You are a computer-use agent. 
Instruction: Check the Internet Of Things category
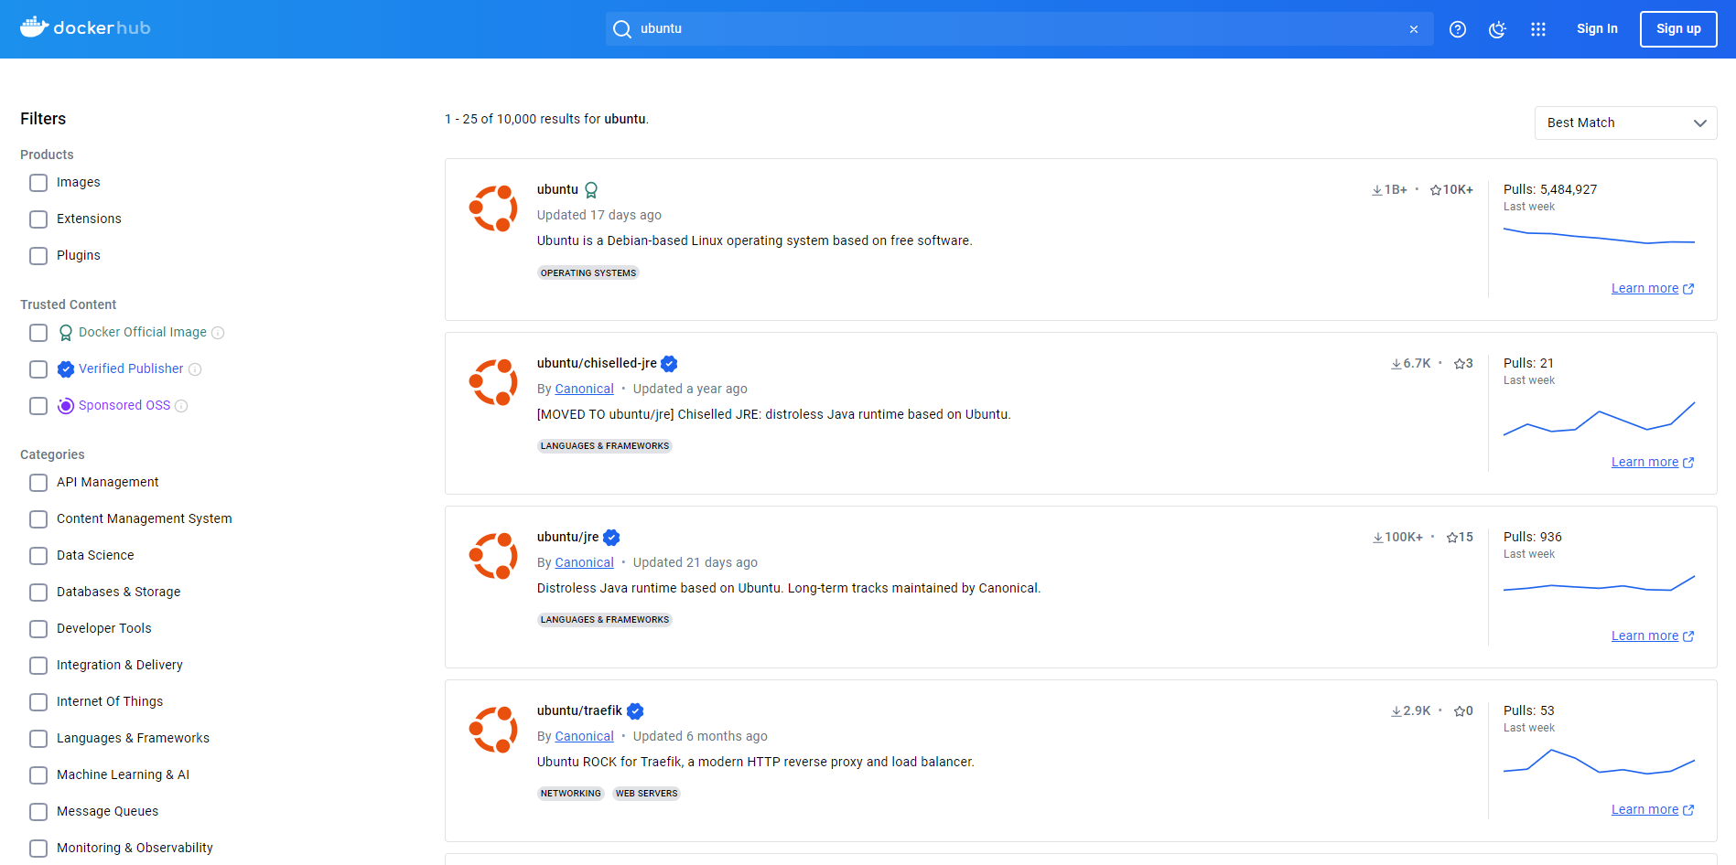38,702
